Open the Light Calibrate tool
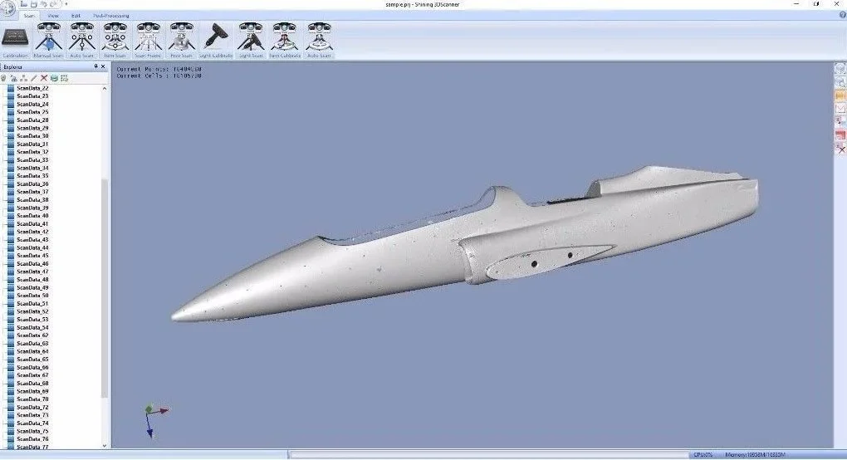The image size is (847, 460). [216, 40]
